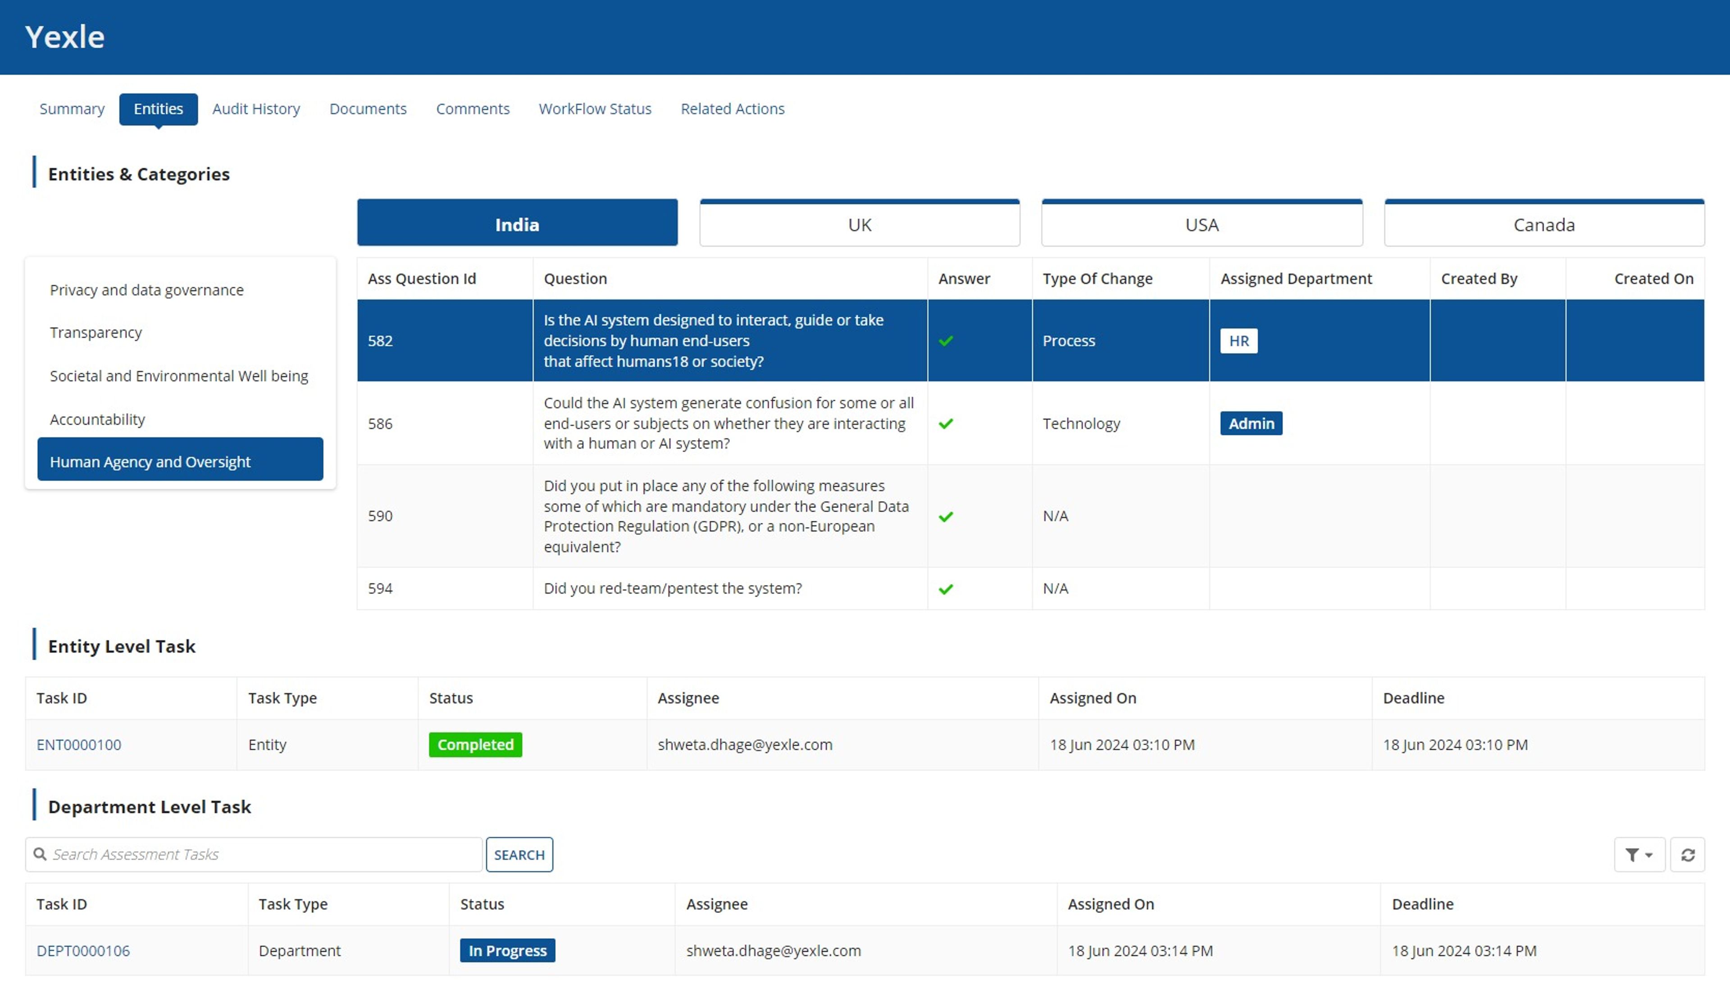Click the magnifier icon in search field
Screen dimensions: 1730x994
(x=40, y=855)
